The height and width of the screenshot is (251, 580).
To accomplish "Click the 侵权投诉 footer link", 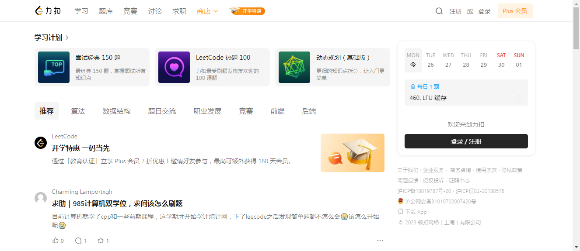I will click(433, 180).
